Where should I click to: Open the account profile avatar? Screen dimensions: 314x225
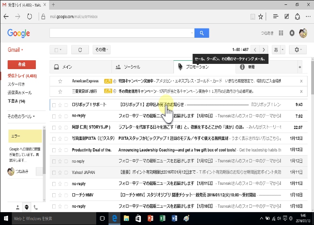(303, 33)
